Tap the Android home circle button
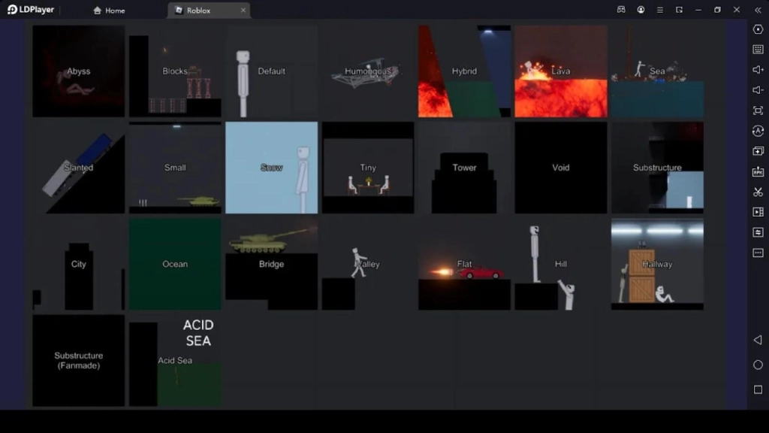 758,365
